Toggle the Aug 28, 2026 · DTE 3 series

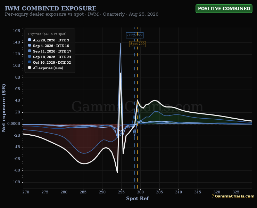point(49,40)
